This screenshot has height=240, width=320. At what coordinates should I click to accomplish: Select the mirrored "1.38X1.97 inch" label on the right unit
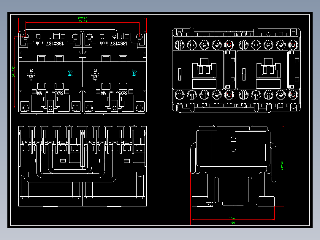tap(114, 43)
